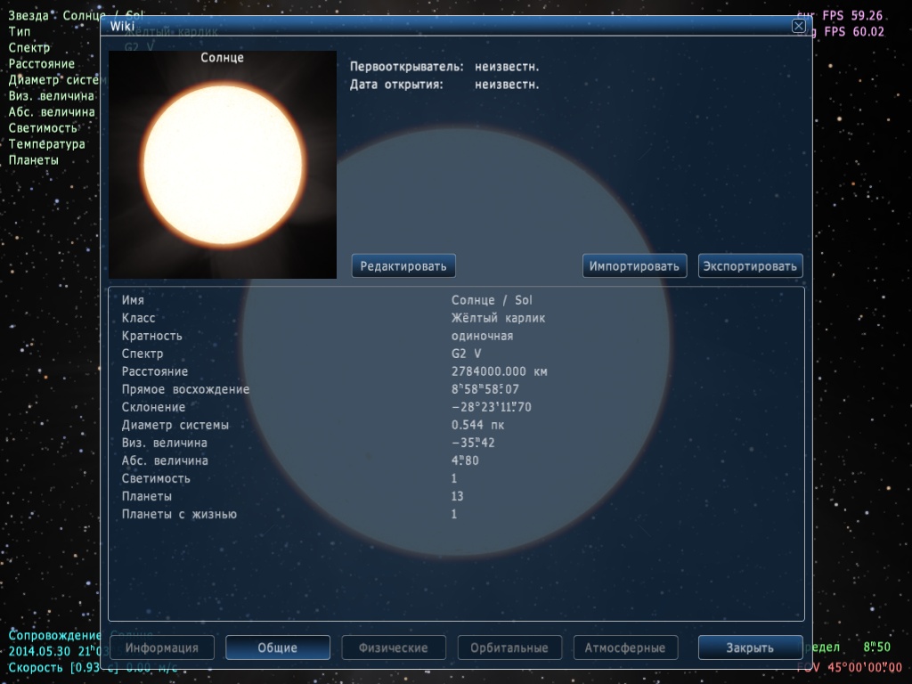Click the 'Диаметр системы' label in table
Image resolution: width=912 pixels, height=684 pixels.
(x=175, y=425)
